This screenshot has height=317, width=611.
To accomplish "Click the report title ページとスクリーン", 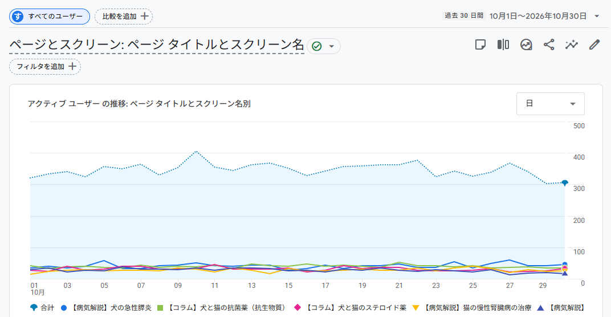I will pos(157,45).
